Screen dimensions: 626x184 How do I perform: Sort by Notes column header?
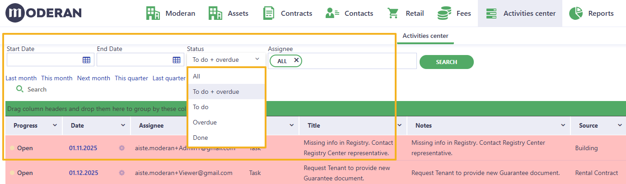(424, 125)
